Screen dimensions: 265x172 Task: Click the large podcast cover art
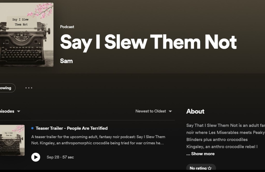coord(26,35)
